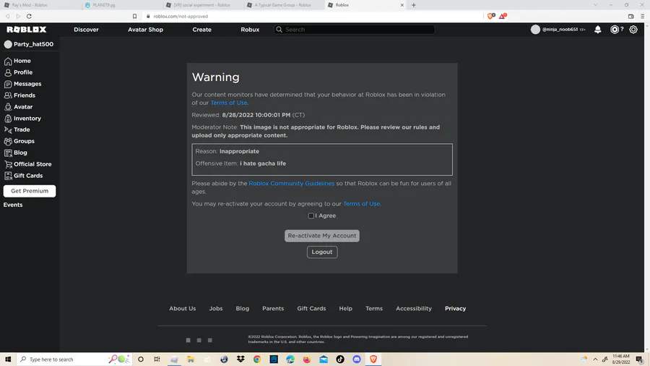650x366 pixels.
Task: Show hidden system tray icons
Action: coord(595,359)
